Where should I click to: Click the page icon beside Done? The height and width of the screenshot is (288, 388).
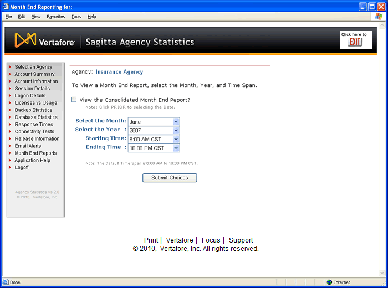[x=6, y=282]
